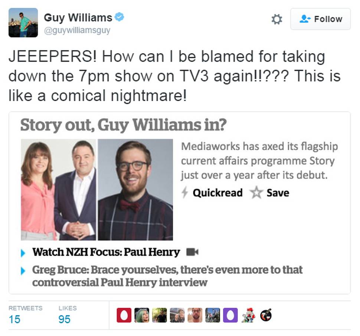Expand the Greg Bruce article arrow
The width and height of the screenshot is (360, 336).
pyautogui.click(x=23, y=271)
